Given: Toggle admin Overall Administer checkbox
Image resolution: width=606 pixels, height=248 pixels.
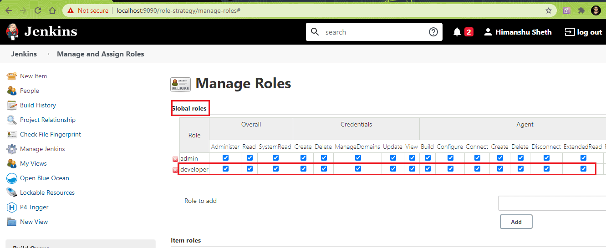Looking at the screenshot, I should [x=225, y=158].
